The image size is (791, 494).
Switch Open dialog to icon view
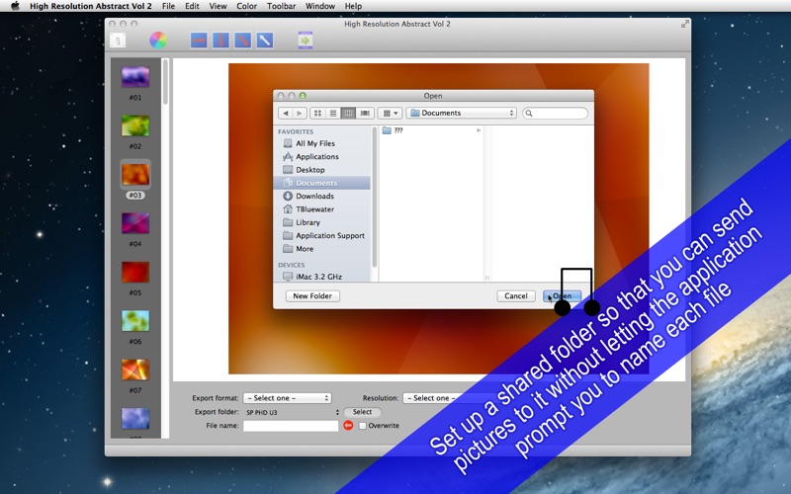(317, 113)
